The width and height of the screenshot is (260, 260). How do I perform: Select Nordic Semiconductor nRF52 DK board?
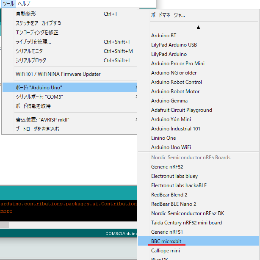coord(198,213)
